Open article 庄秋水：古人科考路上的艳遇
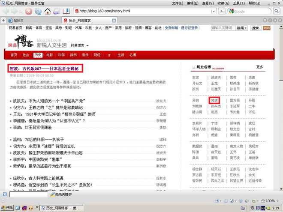This screenshot has height=212, width=283. (38, 178)
